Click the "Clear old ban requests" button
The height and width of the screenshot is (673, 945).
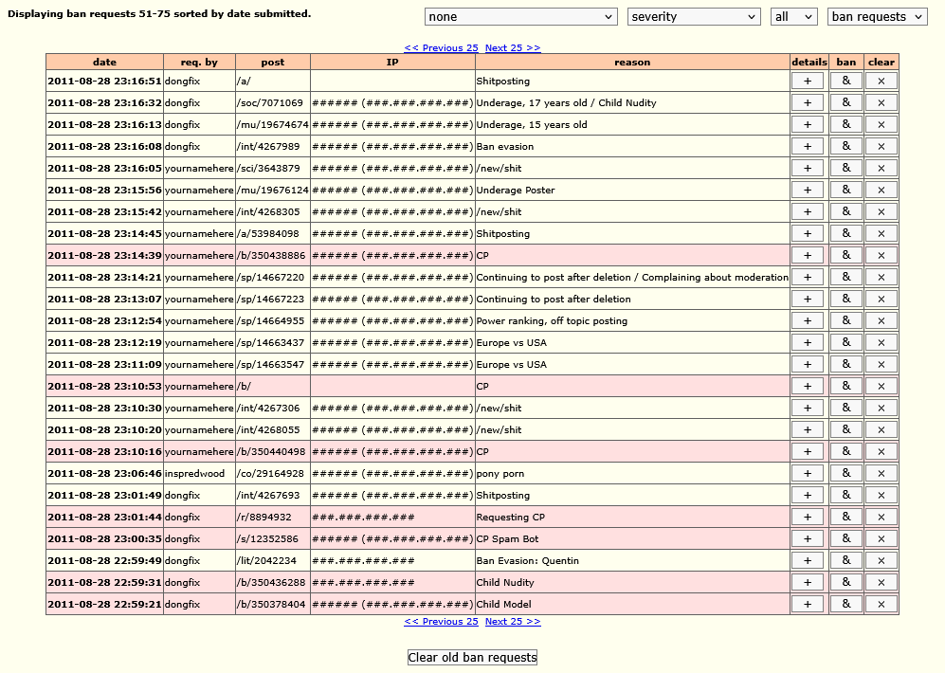tap(472, 658)
